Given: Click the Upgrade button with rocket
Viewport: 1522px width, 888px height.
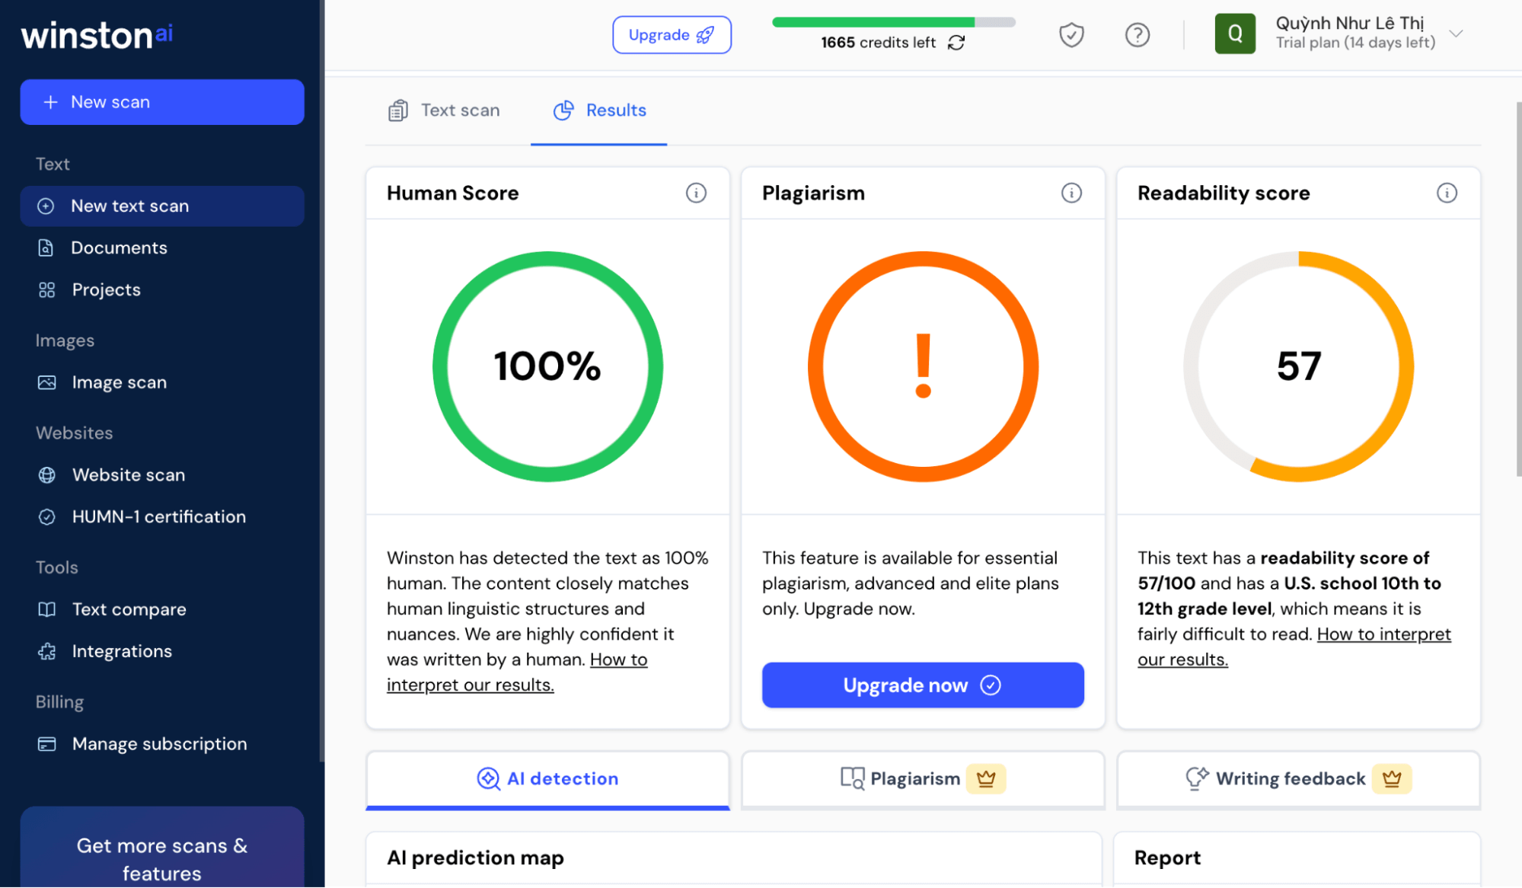Looking at the screenshot, I should coord(672,34).
